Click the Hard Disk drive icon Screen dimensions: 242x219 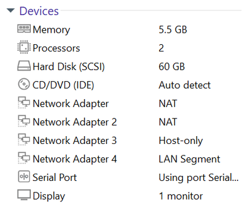pos(24,66)
